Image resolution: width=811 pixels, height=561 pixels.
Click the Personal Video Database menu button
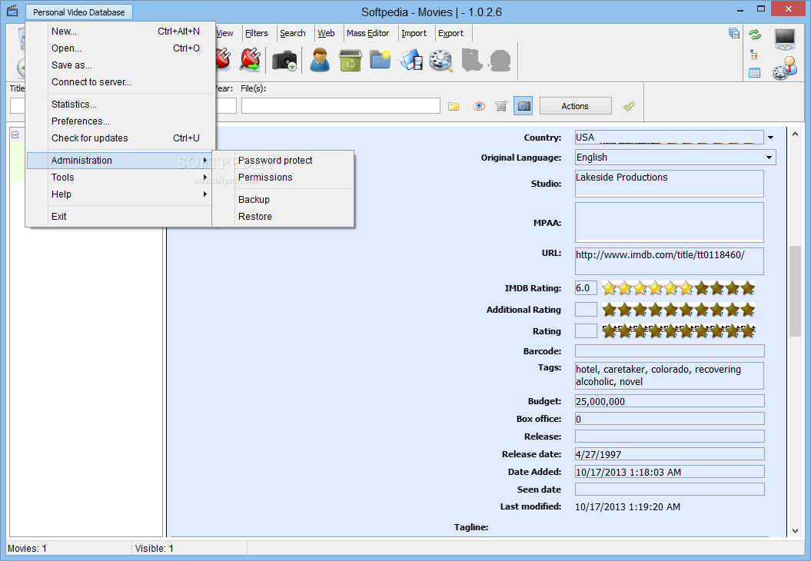tap(78, 12)
